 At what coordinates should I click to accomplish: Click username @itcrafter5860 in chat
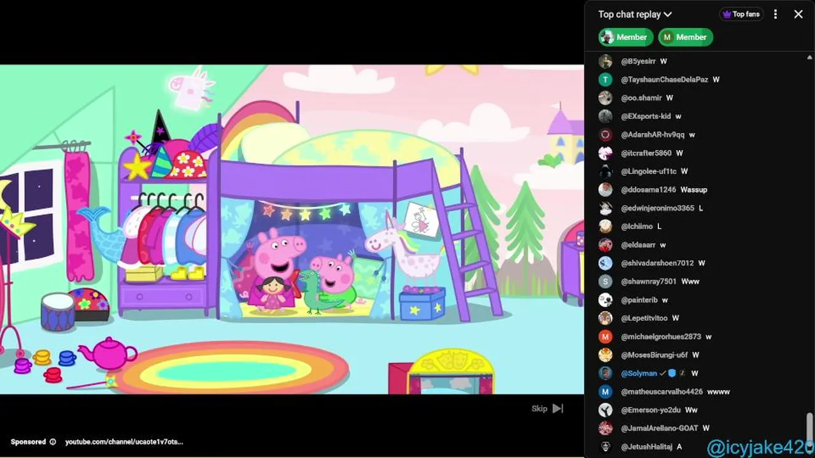[x=646, y=153]
